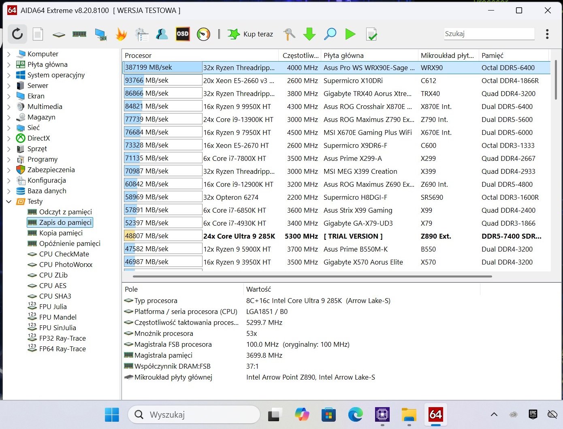Viewport: 563px width, 429px height.
Task: Click the magnifying glass toolbar icon
Action: pyautogui.click(x=330, y=34)
